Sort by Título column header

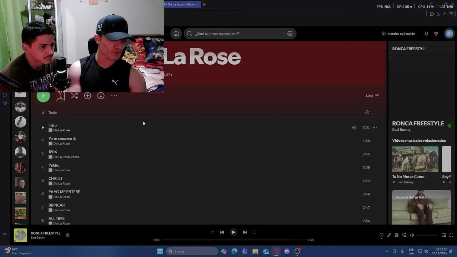(x=52, y=112)
